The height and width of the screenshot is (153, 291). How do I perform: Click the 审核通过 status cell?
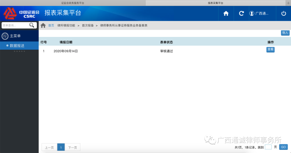[x=167, y=51]
